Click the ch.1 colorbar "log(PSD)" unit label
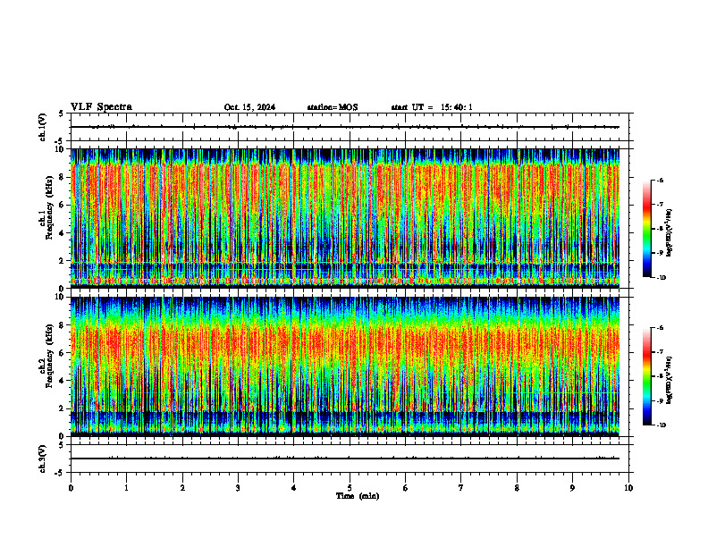This screenshot has height=547, width=708. [670, 233]
